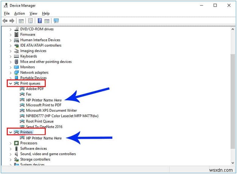Expand the Network adapters node
237x174 pixels.
[x=11, y=73]
